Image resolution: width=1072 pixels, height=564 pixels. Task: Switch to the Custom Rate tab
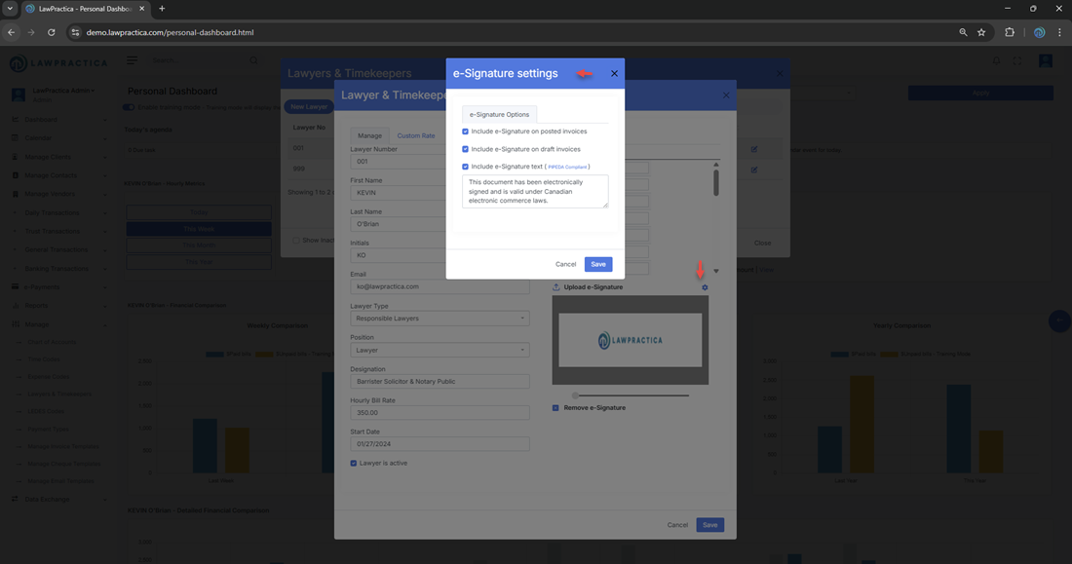pyautogui.click(x=415, y=135)
